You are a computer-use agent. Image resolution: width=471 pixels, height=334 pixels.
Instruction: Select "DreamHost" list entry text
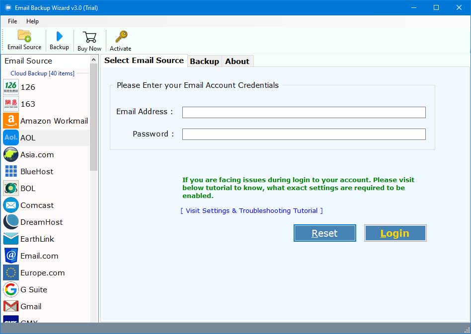click(41, 222)
